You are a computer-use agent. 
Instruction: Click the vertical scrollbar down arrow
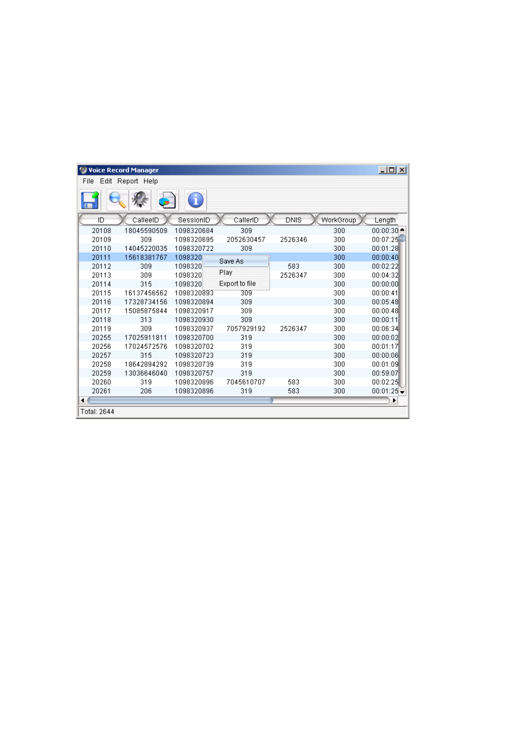click(402, 393)
